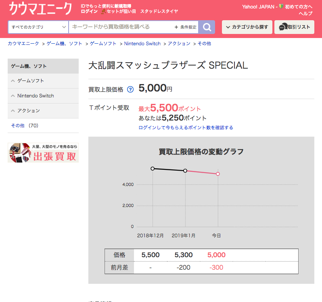Image resolution: width=322 pixels, height=302 pixels.
Task: Open the ヘルプ link
Action: [x=305, y=14]
